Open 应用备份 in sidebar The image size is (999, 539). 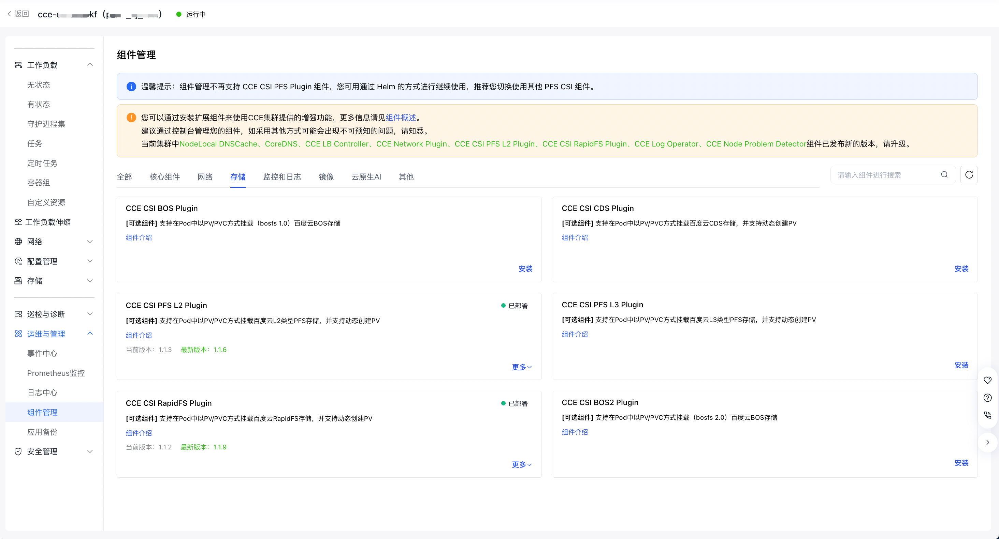click(42, 432)
